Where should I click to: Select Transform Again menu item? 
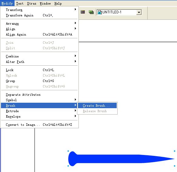[39, 15]
